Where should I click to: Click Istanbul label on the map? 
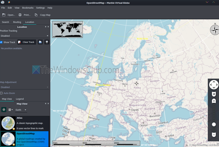(x=163, y=123)
